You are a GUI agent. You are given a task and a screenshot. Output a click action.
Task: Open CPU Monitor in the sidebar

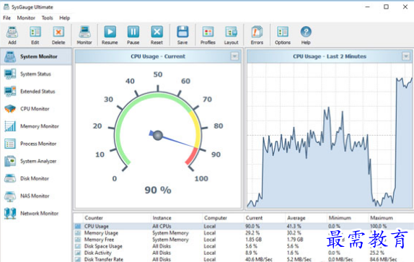tap(36, 109)
